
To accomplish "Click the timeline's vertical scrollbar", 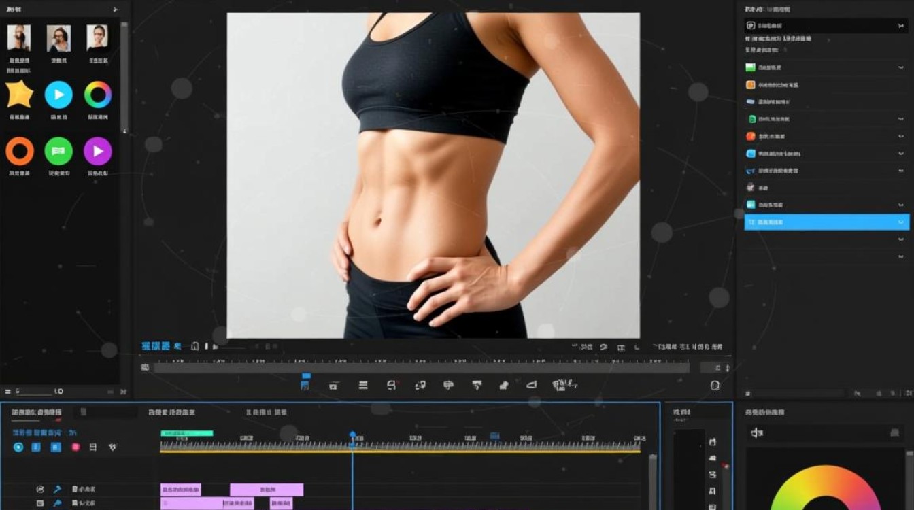I will point(653,481).
